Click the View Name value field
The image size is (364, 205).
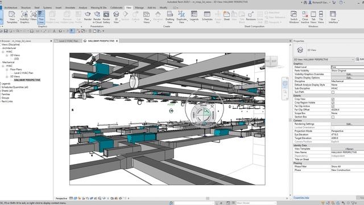pyautogui.click(x=348, y=152)
